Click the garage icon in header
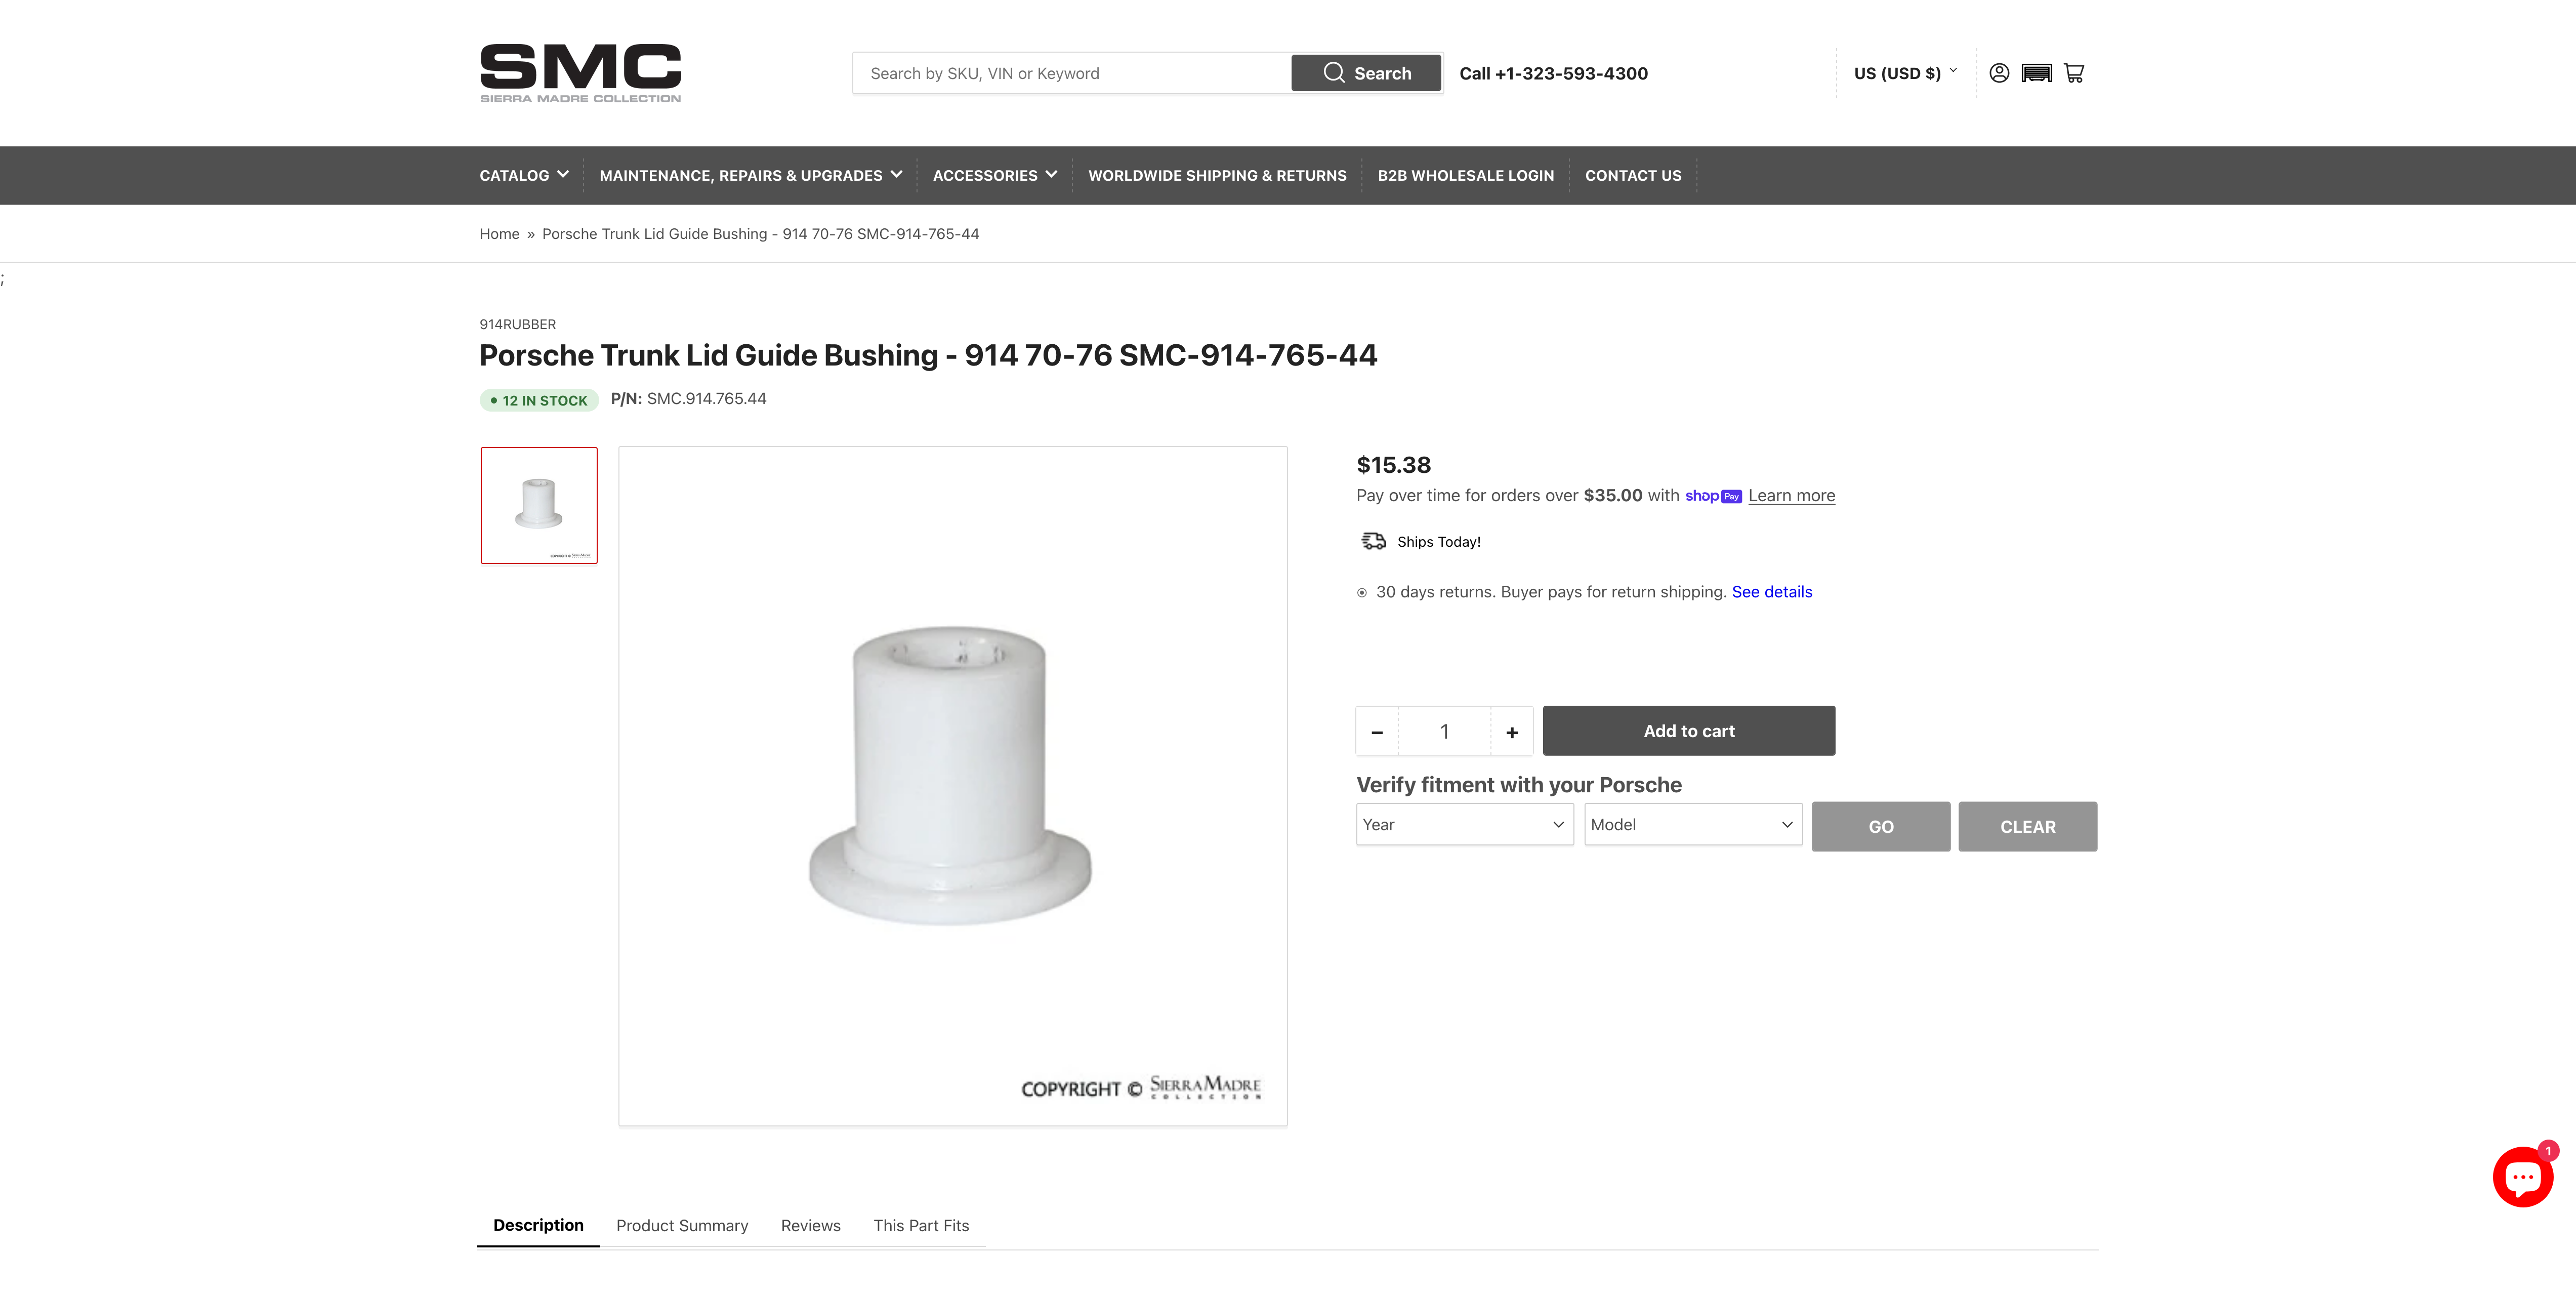Viewport: 2576px width, 1294px height. [x=2036, y=73]
